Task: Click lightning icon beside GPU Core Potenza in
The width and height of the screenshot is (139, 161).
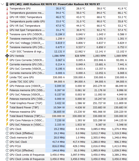Action: click(7, 120)
